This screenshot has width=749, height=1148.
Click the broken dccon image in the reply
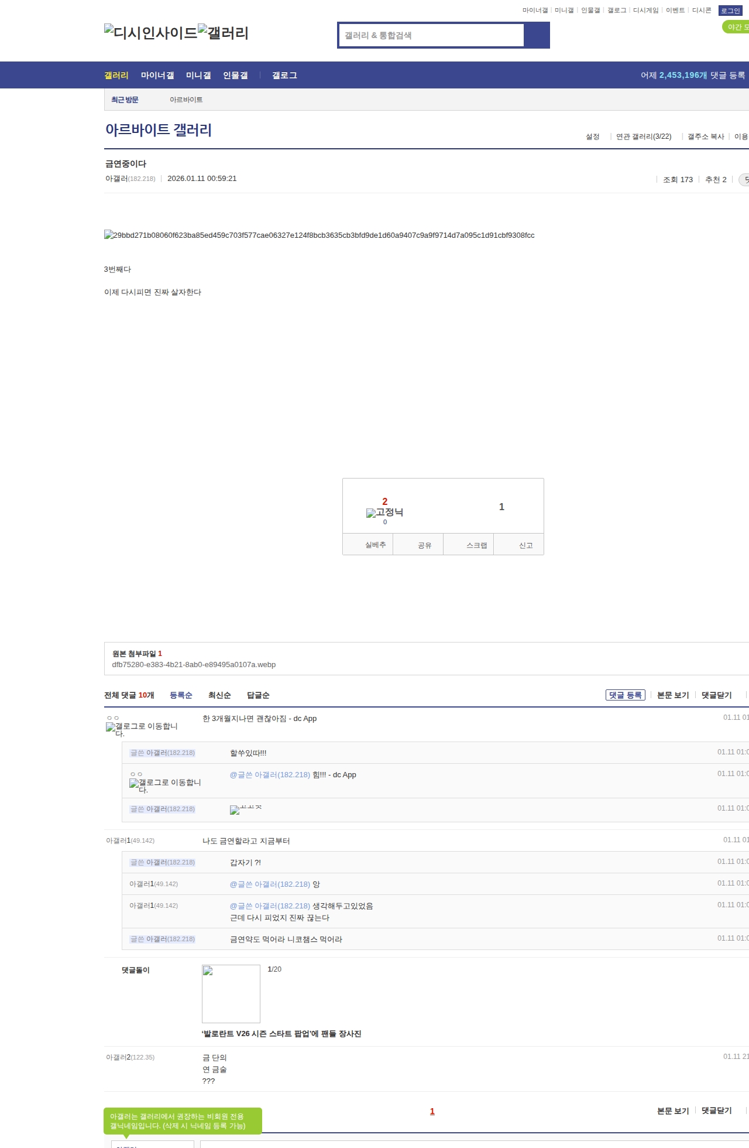246,809
